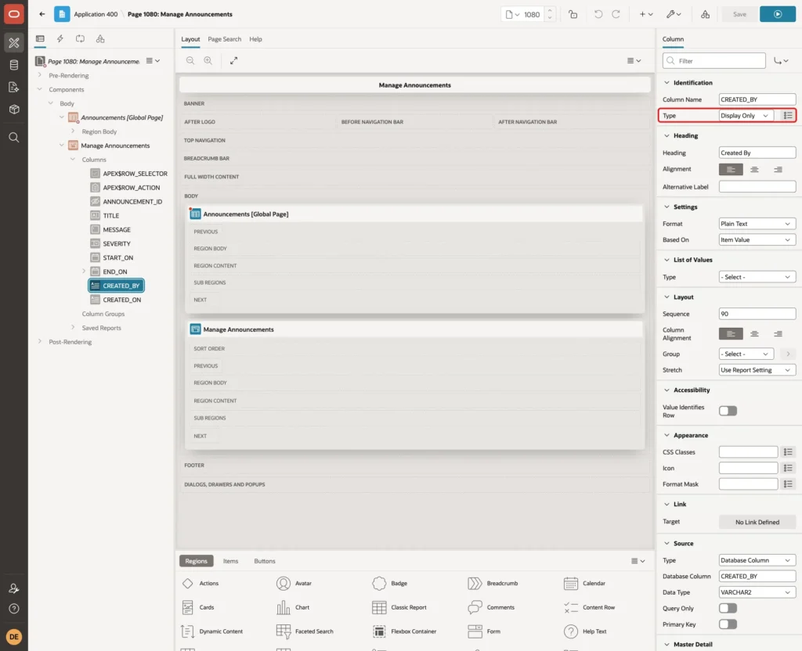Select the CREATED_ON column in tree
The height and width of the screenshot is (651, 802).
click(121, 300)
